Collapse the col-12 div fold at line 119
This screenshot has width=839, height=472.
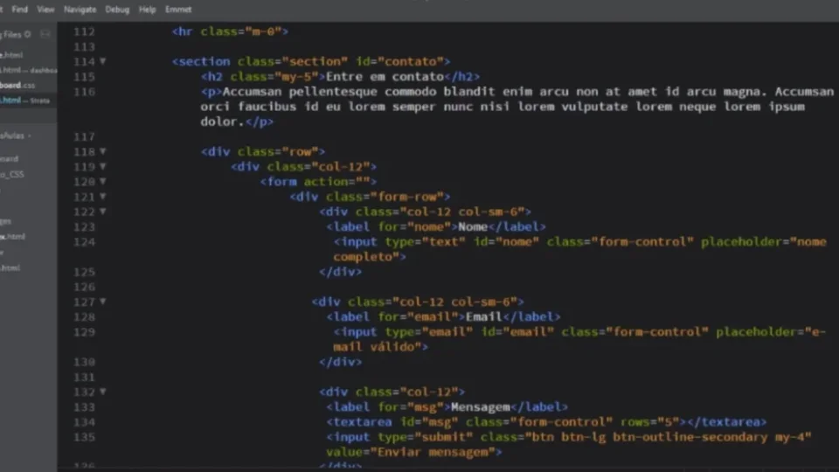(x=103, y=166)
